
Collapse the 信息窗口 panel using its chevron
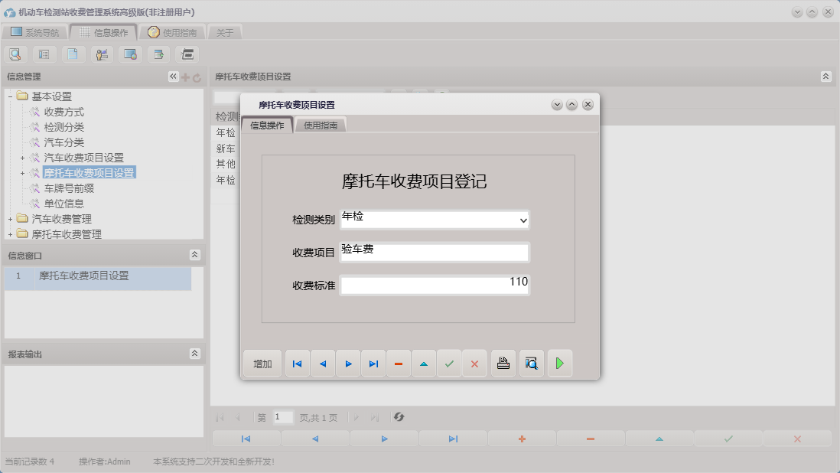click(x=194, y=254)
